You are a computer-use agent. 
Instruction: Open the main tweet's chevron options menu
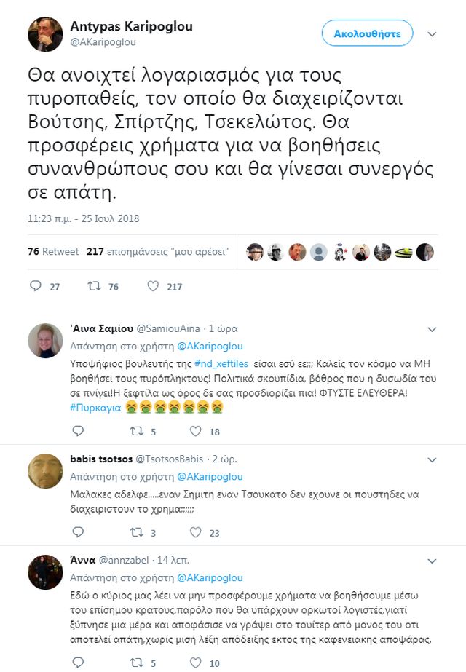(x=432, y=34)
